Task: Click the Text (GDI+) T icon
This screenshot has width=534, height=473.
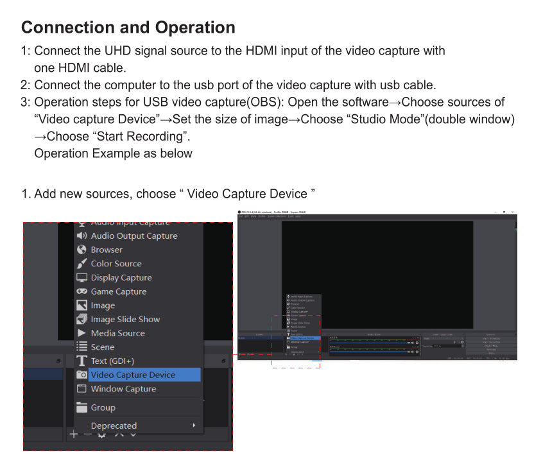Action: point(82,361)
